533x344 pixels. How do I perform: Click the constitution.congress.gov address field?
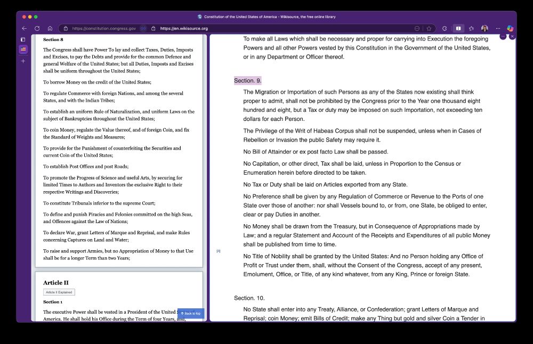[x=104, y=29]
